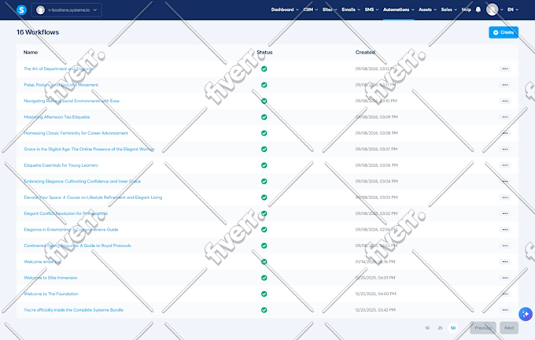The height and width of the screenshot is (340, 535).
Task: Go to the Next page
Action: 509,328
